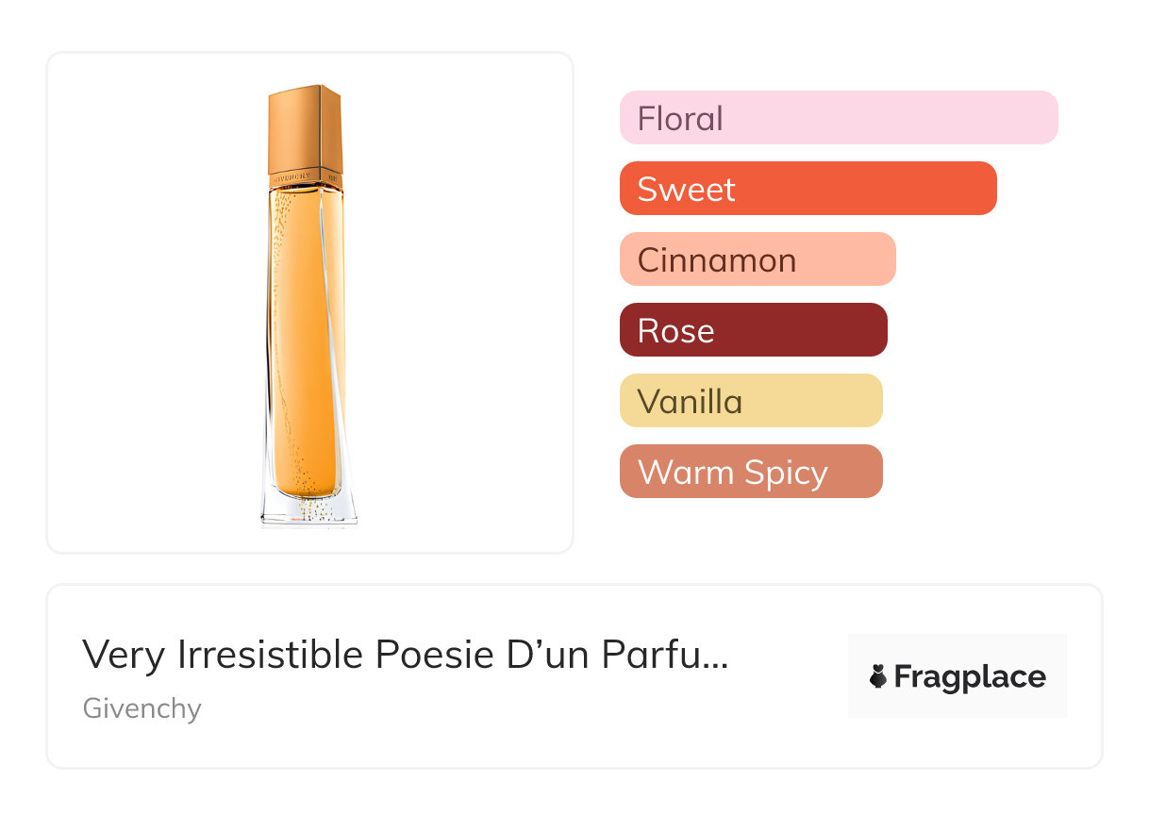The height and width of the screenshot is (815, 1149).
Task: Choose the Cinnamon accord bar
Action: [x=757, y=259]
